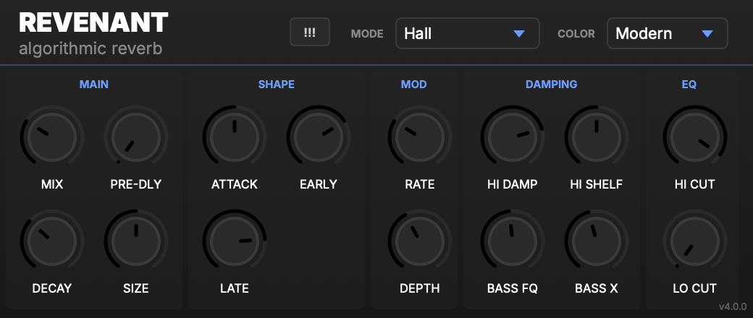Screen dimensions: 753x318
Task: Click the panic button with exclamation marks
Action: click(310, 33)
